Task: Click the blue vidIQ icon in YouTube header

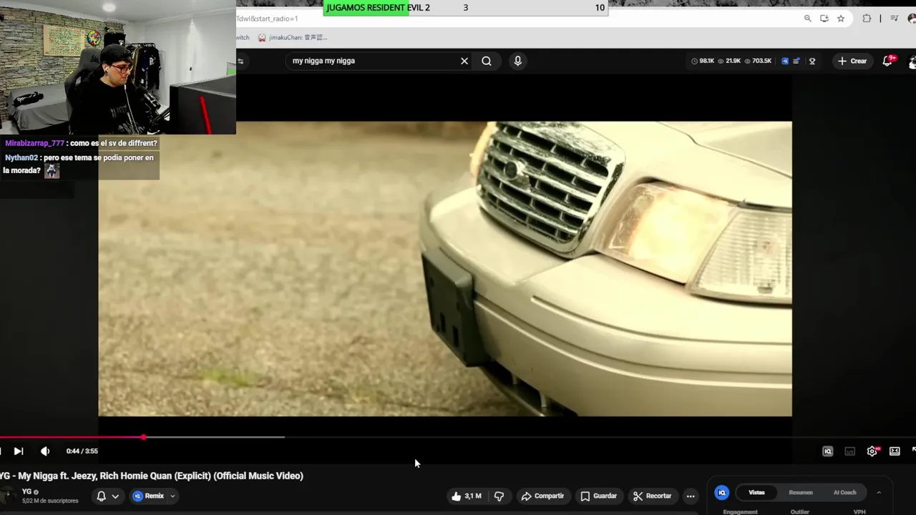Action: click(785, 61)
